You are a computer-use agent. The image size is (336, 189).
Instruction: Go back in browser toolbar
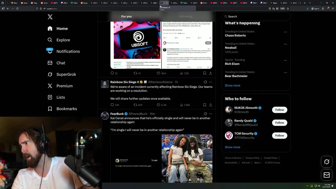[8, 9]
